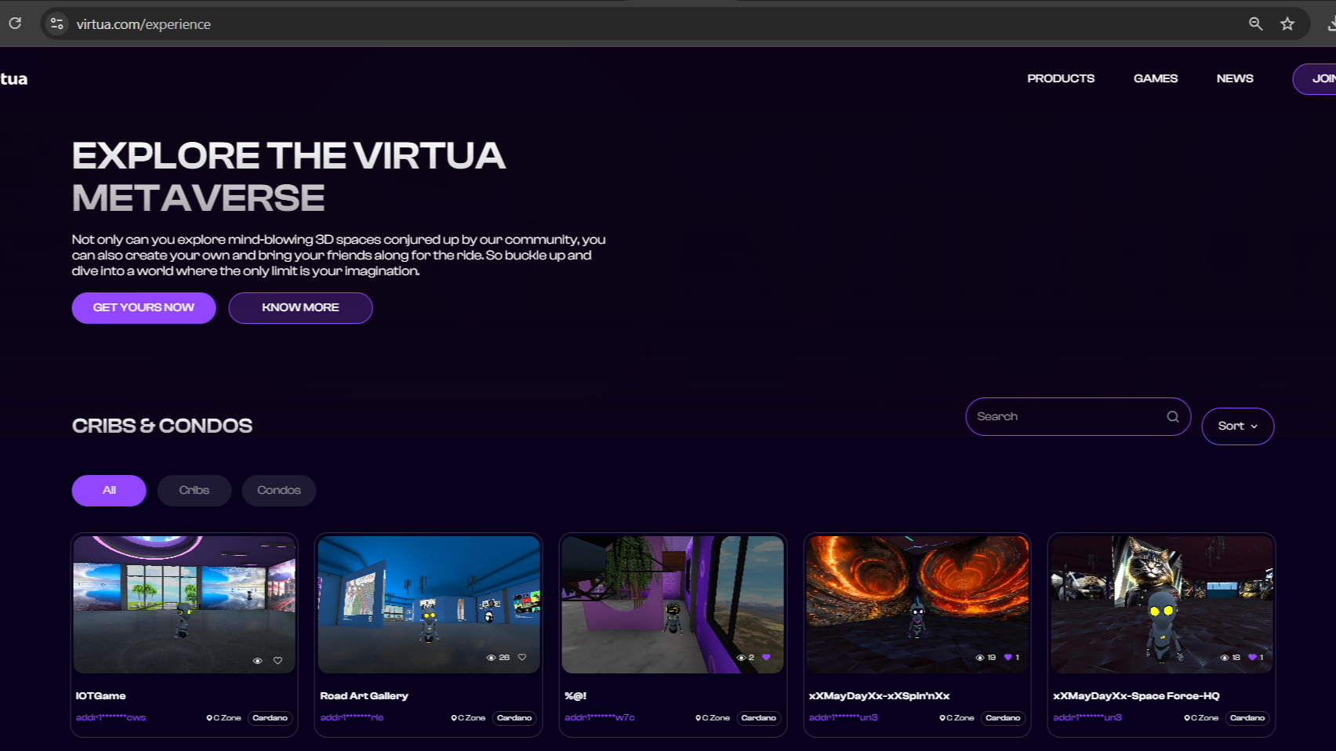
Task: Bookmark this page with the star icon
Action: pyautogui.click(x=1287, y=24)
